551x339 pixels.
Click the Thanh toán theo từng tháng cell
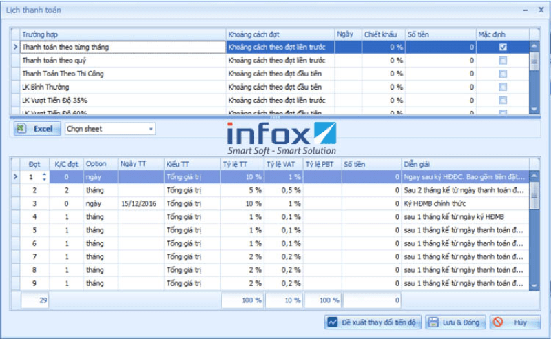coord(123,47)
